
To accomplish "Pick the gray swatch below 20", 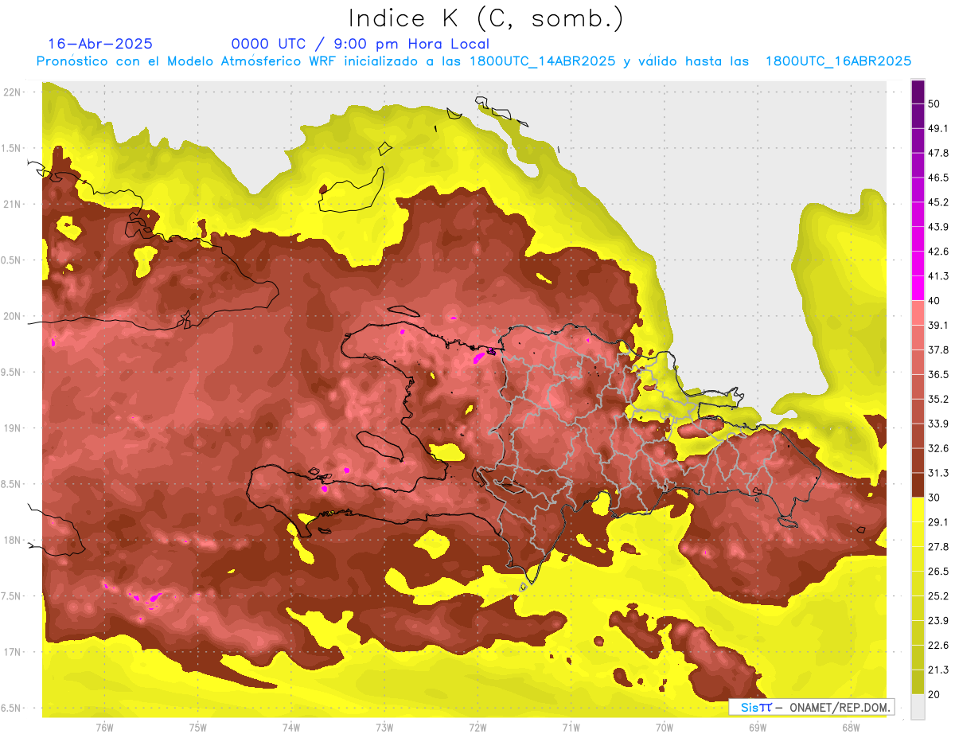I will pos(918,706).
